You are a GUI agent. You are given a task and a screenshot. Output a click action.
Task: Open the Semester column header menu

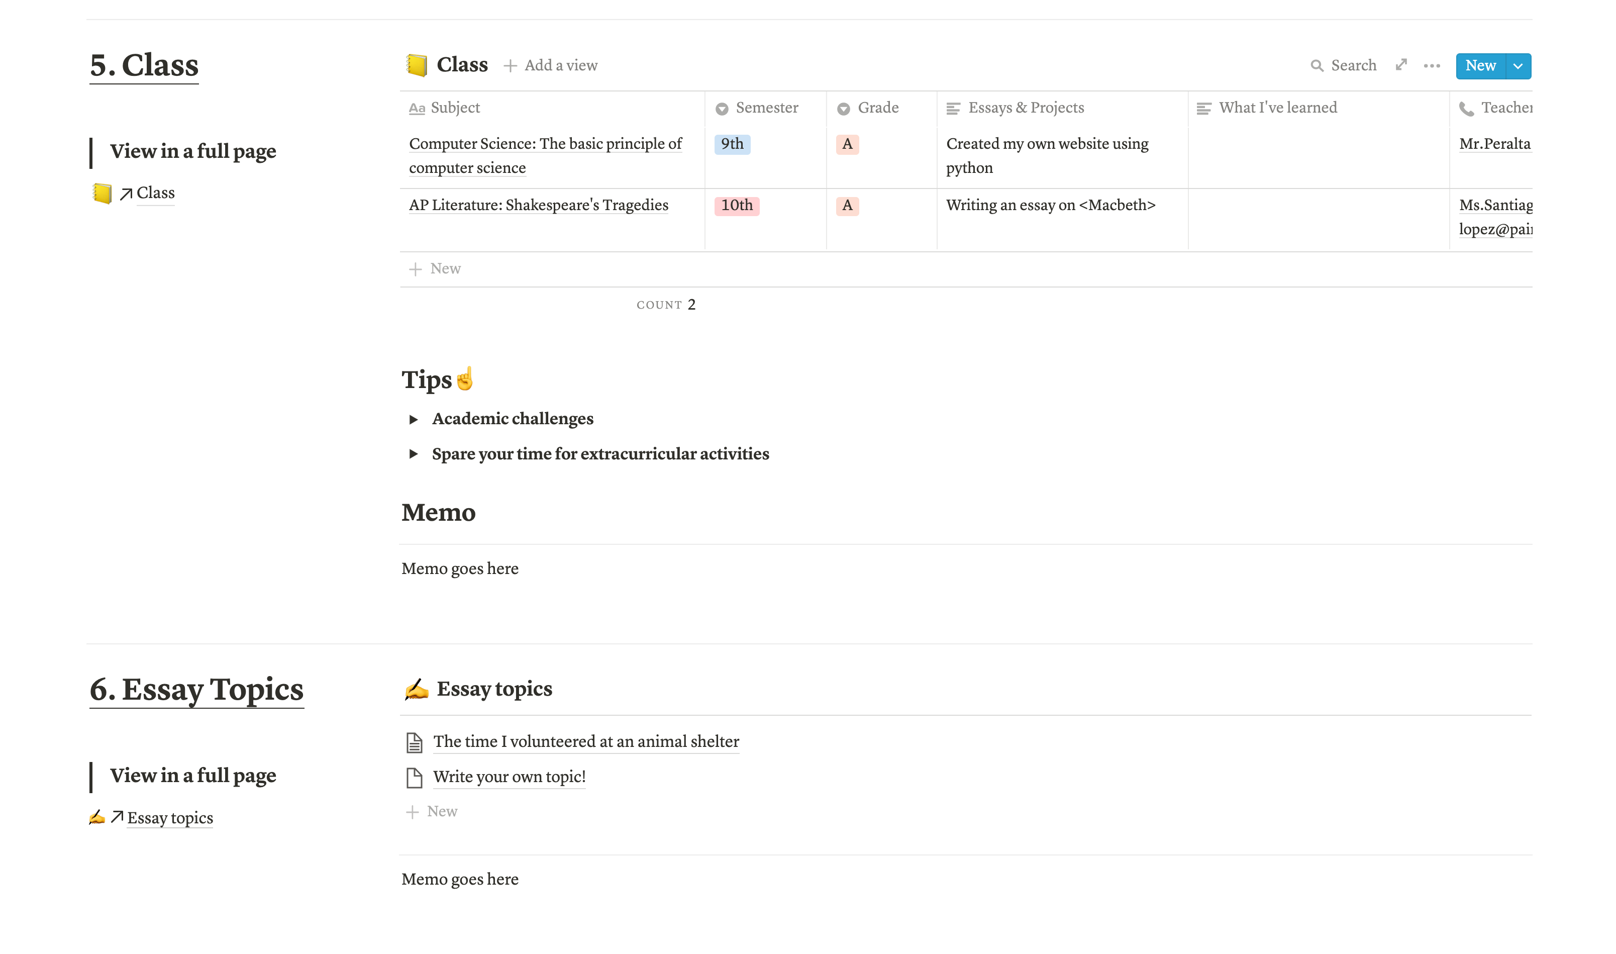(766, 108)
